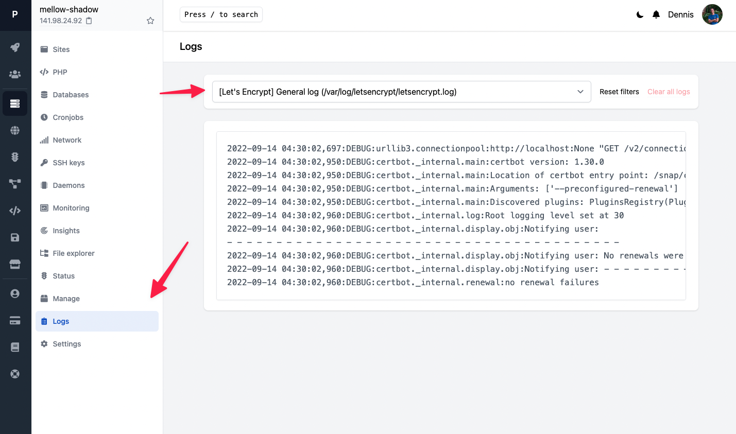Open Manage in the server menu
Viewport: 736px width, 434px height.
click(x=97, y=299)
